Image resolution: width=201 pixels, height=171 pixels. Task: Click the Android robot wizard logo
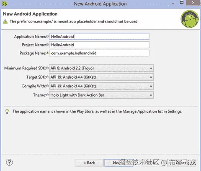click(x=190, y=19)
